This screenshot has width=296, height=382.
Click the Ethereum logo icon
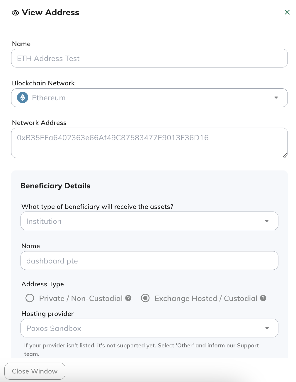point(23,97)
